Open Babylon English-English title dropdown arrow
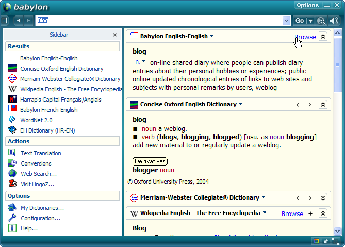Image resolution: width=345 pixels, height=247 pixels. 212,36
